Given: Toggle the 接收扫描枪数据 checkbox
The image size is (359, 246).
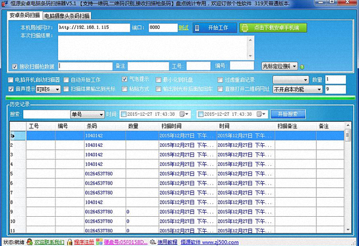Looking at the screenshot, I should [x=15, y=66].
